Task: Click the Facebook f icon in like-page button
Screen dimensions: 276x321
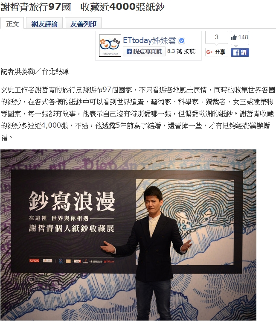Action: (129, 51)
